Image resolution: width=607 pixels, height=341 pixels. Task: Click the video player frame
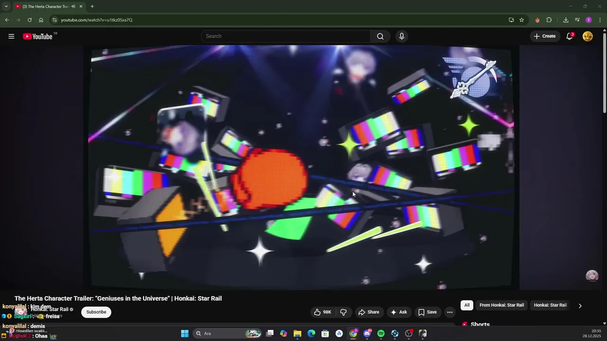pyautogui.click(x=302, y=167)
